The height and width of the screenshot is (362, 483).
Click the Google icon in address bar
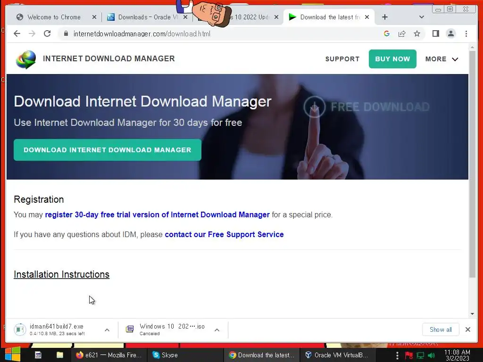click(x=387, y=33)
